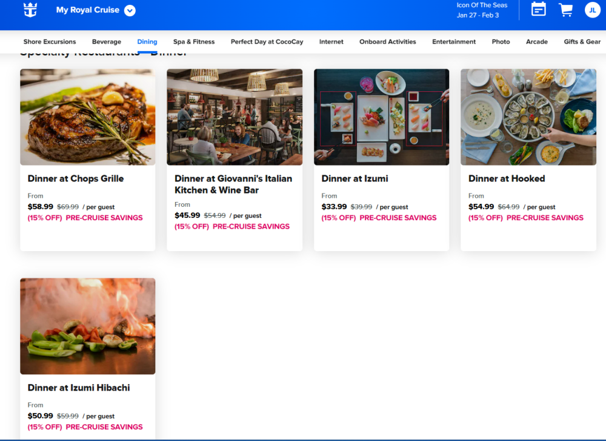Viewport: 606px width, 441px height.
Task: Click the $33.99 Izumi price
Action: click(x=334, y=207)
